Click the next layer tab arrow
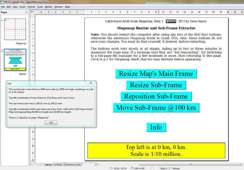Image resolution: width=244 pixels, height=170 pixels. [x=38, y=164]
